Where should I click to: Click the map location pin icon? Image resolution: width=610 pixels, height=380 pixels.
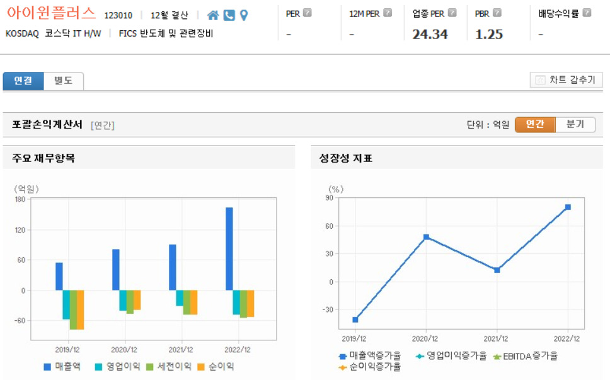coord(245,15)
